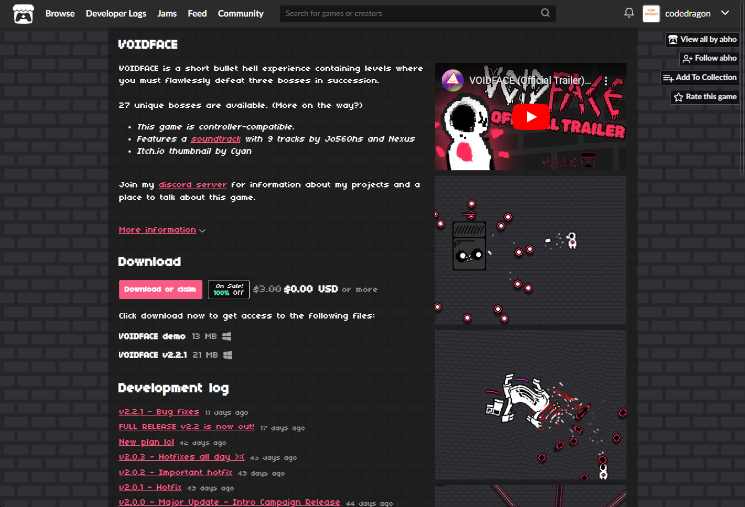The height and width of the screenshot is (507, 745).
Task: Open v2.0.3 Hotfixes all day devlog
Action: [x=181, y=457]
